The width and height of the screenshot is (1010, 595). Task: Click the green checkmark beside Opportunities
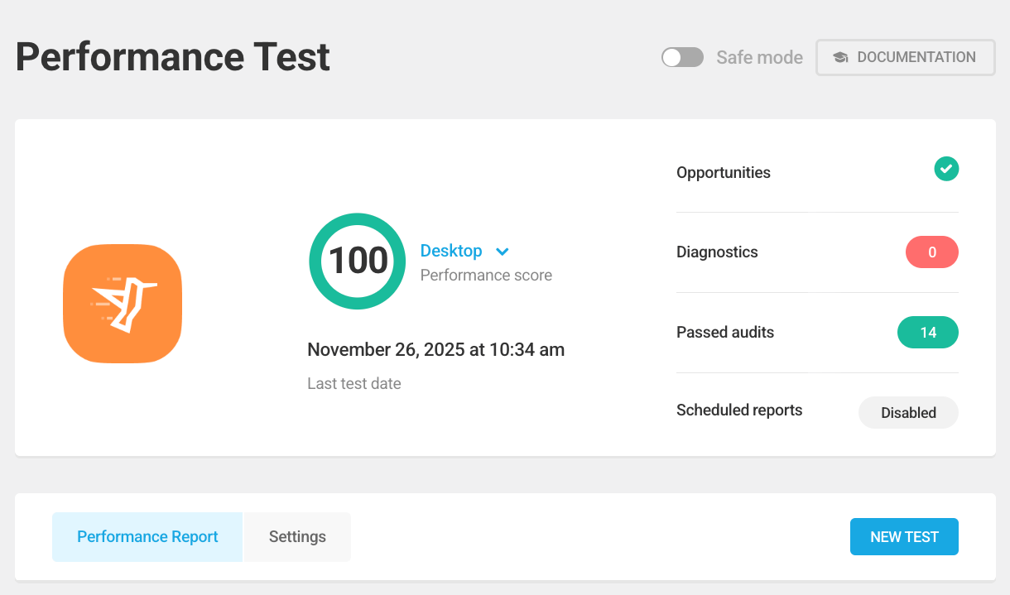coord(946,169)
